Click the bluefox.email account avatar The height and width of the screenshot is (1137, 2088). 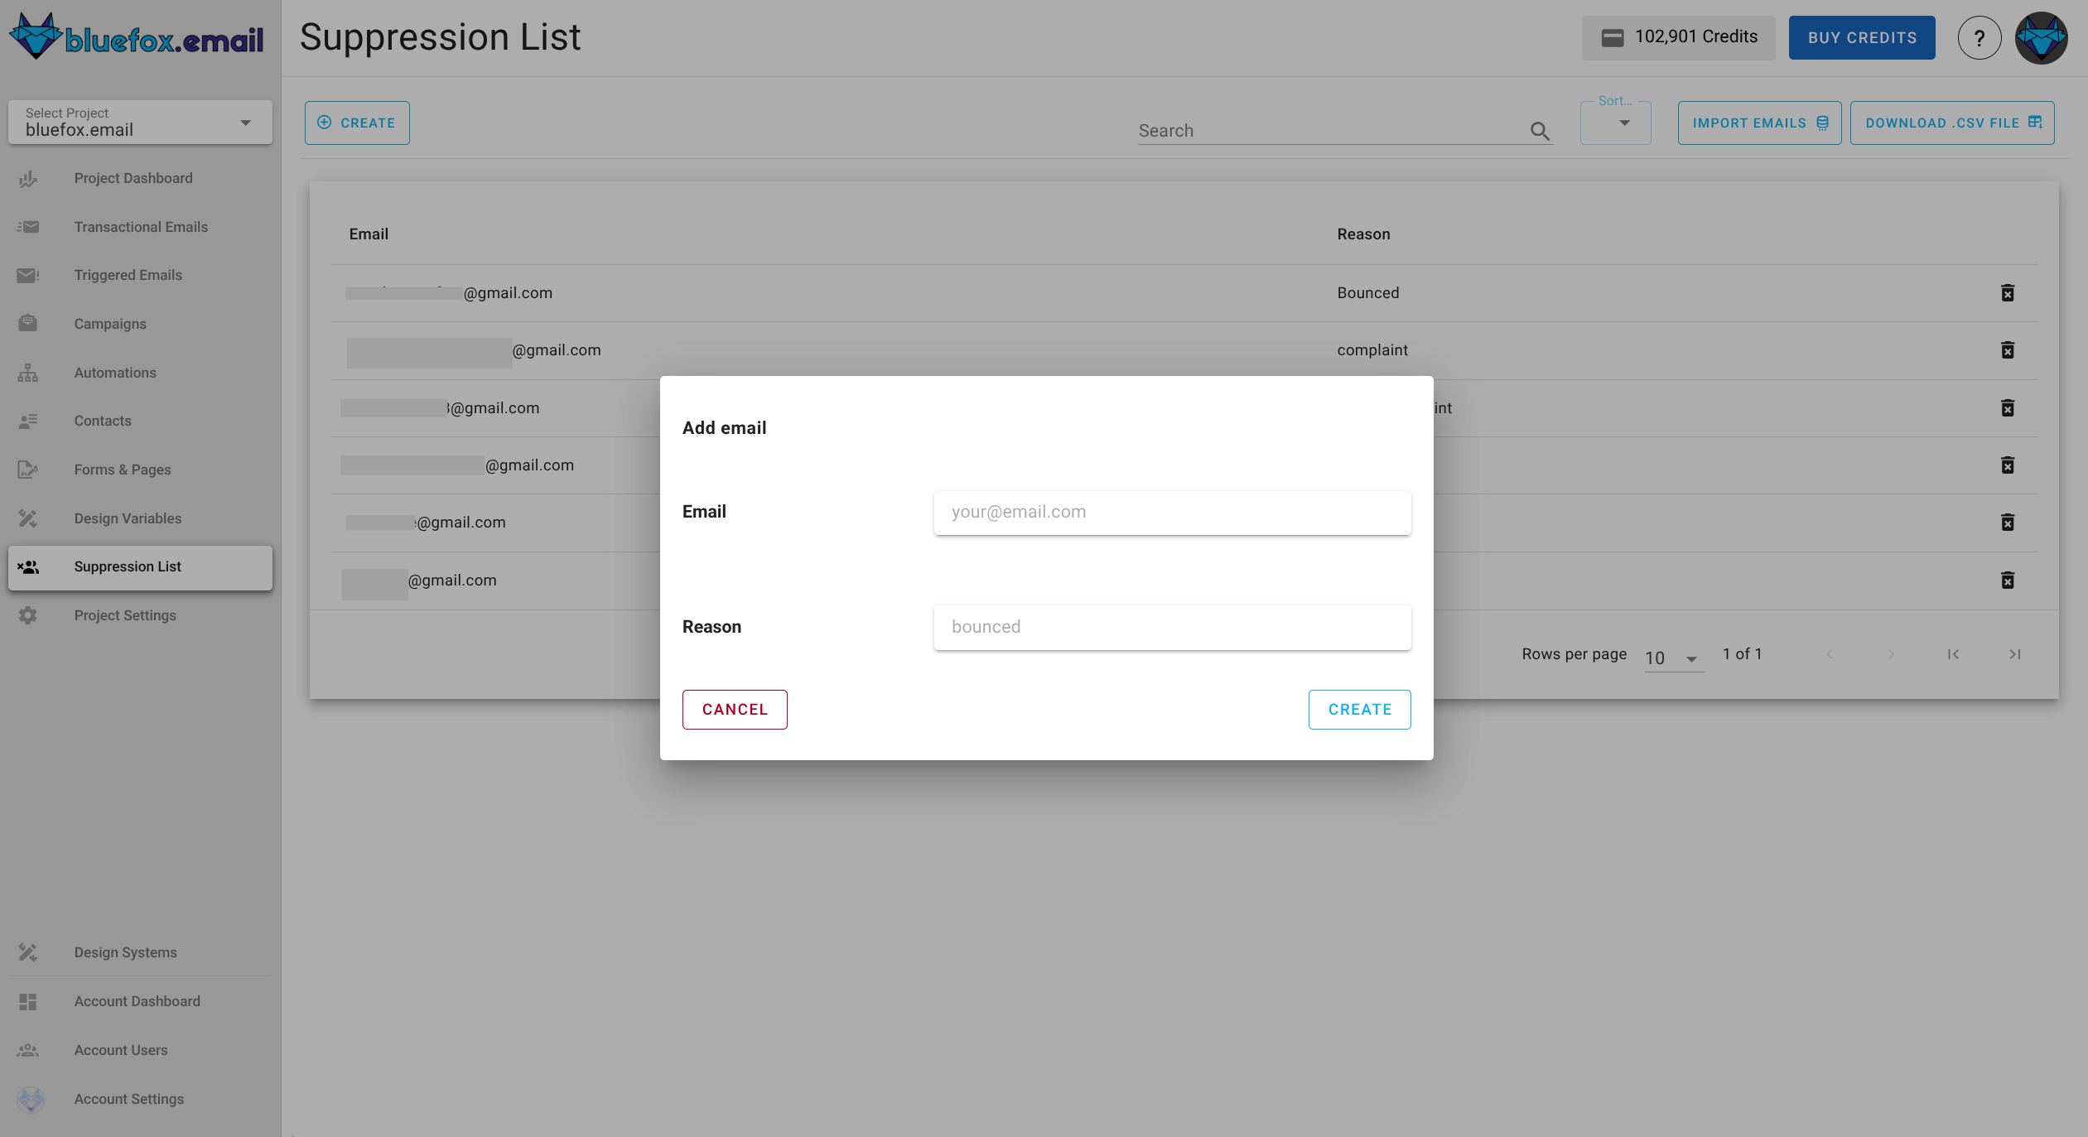(x=2041, y=37)
